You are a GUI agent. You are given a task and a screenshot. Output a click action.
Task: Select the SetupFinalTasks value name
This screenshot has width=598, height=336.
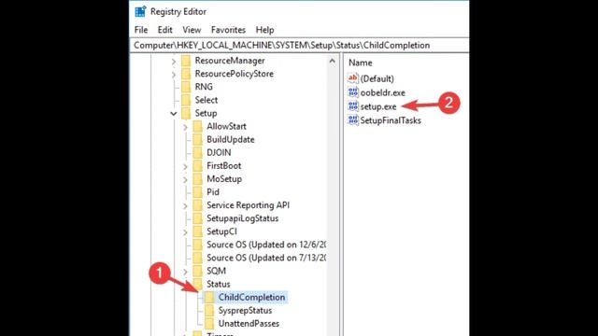tap(391, 120)
